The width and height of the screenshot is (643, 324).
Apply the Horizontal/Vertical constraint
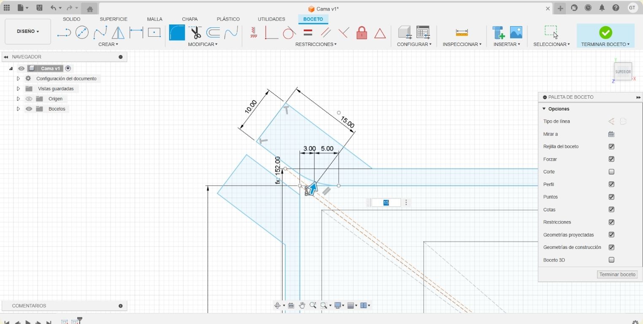click(x=254, y=32)
